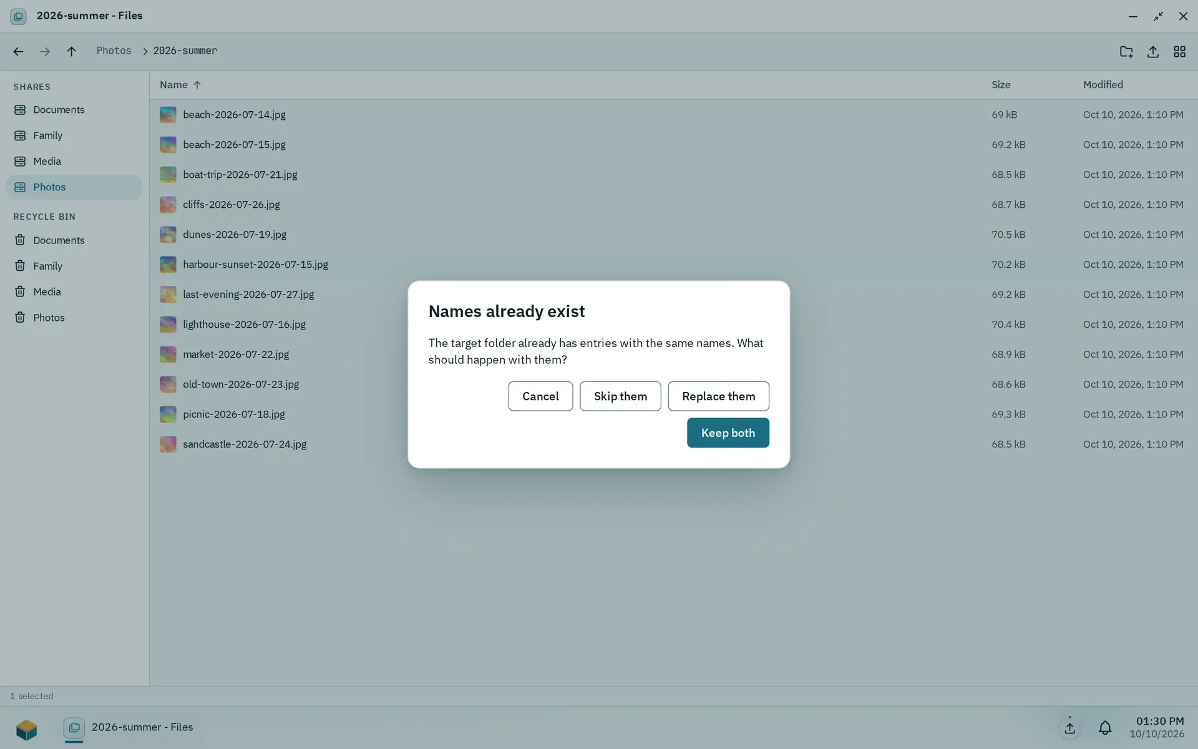The height and width of the screenshot is (749, 1198).
Task: Select beach-2026-07-14.jpg
Action: click(x=673, y=115)
